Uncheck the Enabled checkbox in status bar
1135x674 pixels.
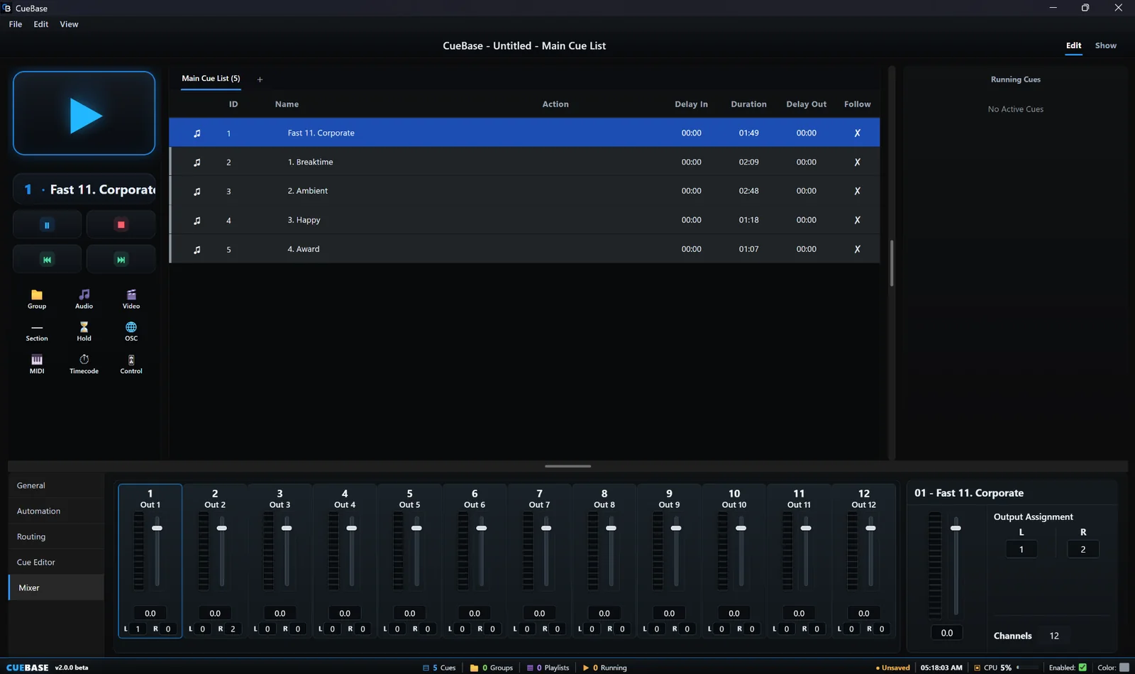click(x=1083, y=667)
